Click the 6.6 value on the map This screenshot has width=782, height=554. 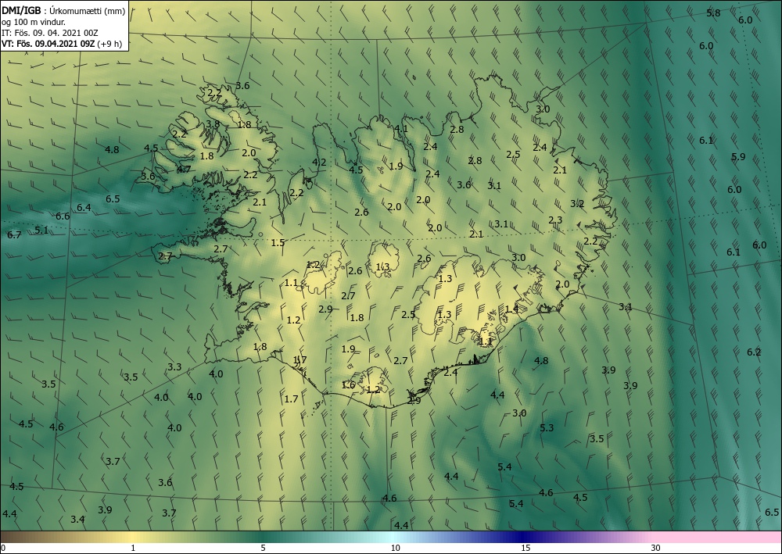click(x=63, y=216)
